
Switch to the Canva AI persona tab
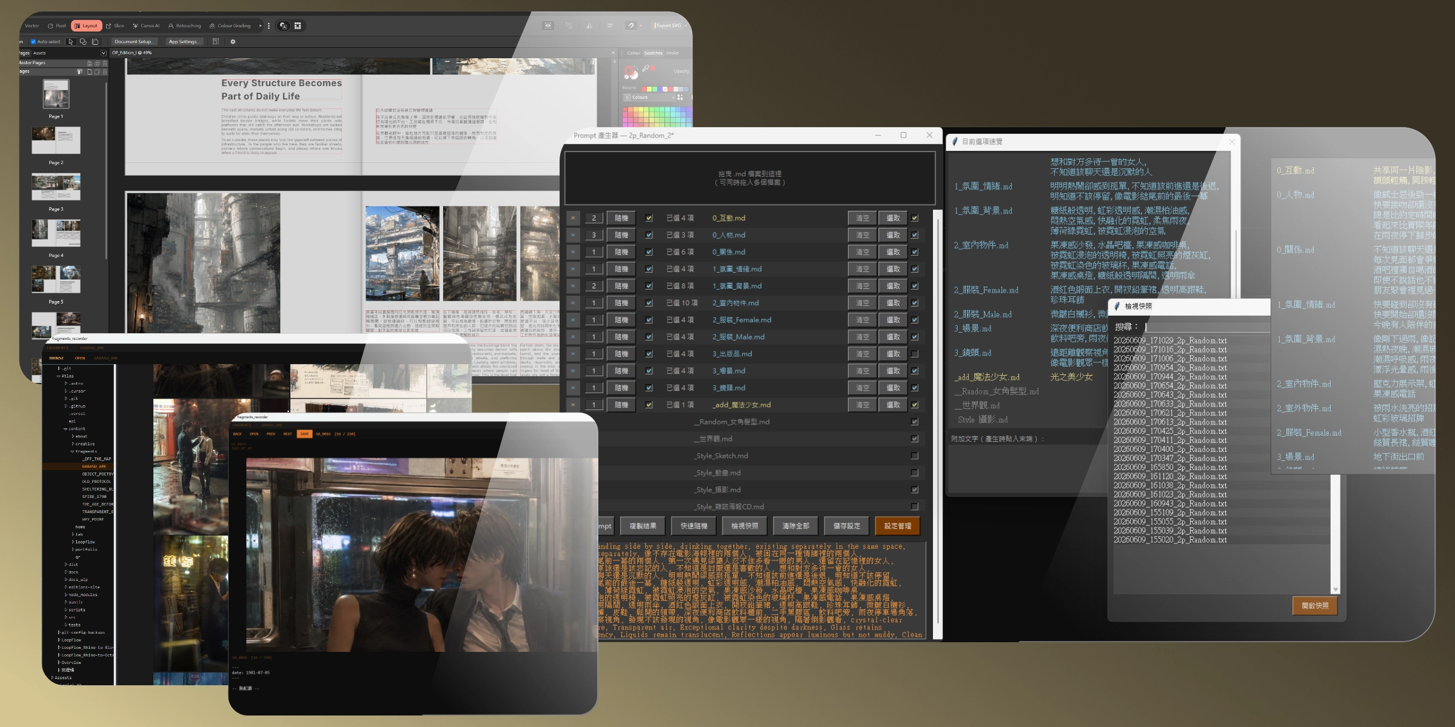tap(145, 26)
